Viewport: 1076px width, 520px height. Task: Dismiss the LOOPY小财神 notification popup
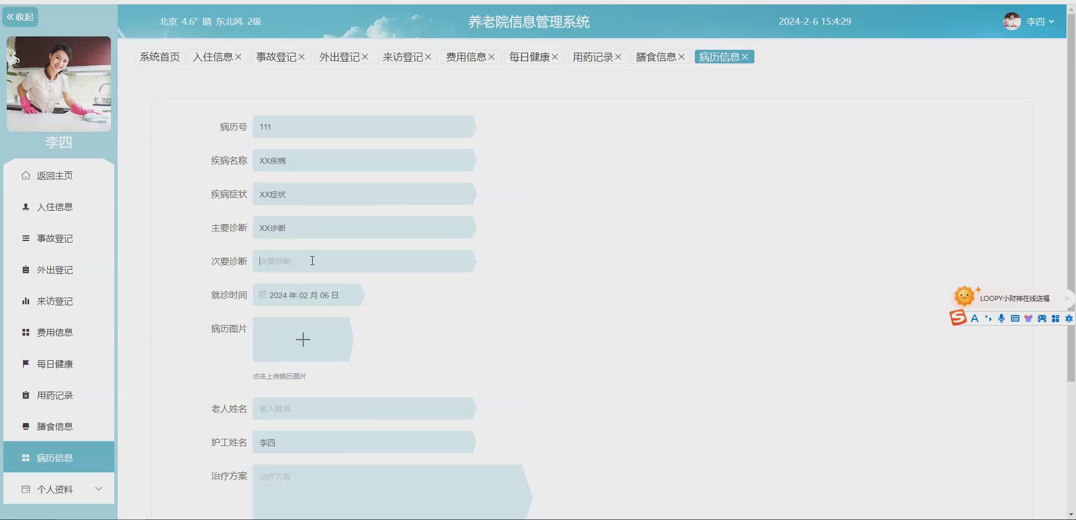(x=1066, y=298)
